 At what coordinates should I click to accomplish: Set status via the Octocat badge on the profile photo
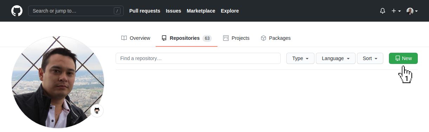click(97, 111)
